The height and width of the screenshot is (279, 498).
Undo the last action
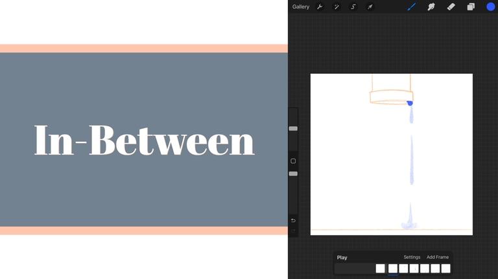(x=293, y=220)
